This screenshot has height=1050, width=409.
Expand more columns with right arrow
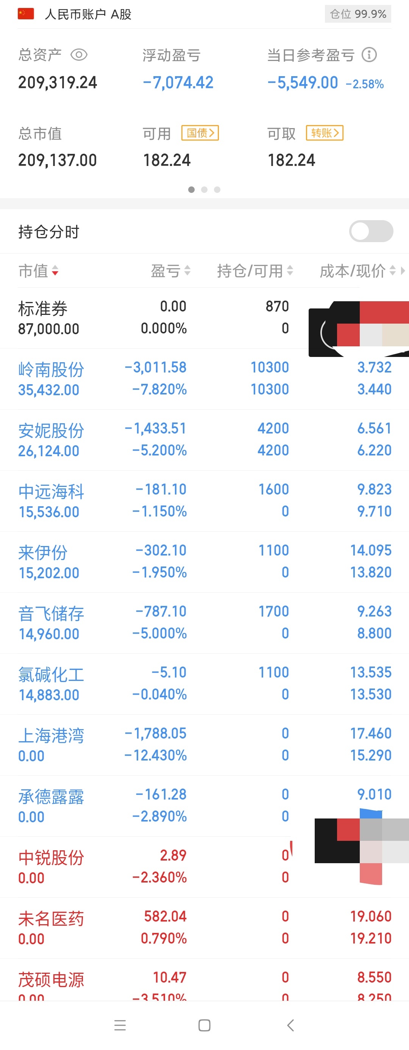403,271
